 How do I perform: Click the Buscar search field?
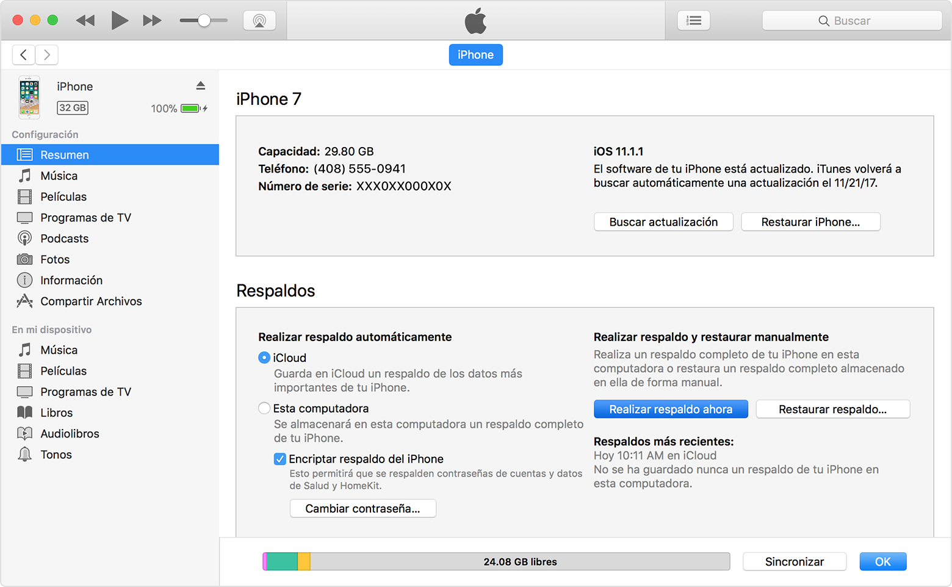(x=851, y=20)
